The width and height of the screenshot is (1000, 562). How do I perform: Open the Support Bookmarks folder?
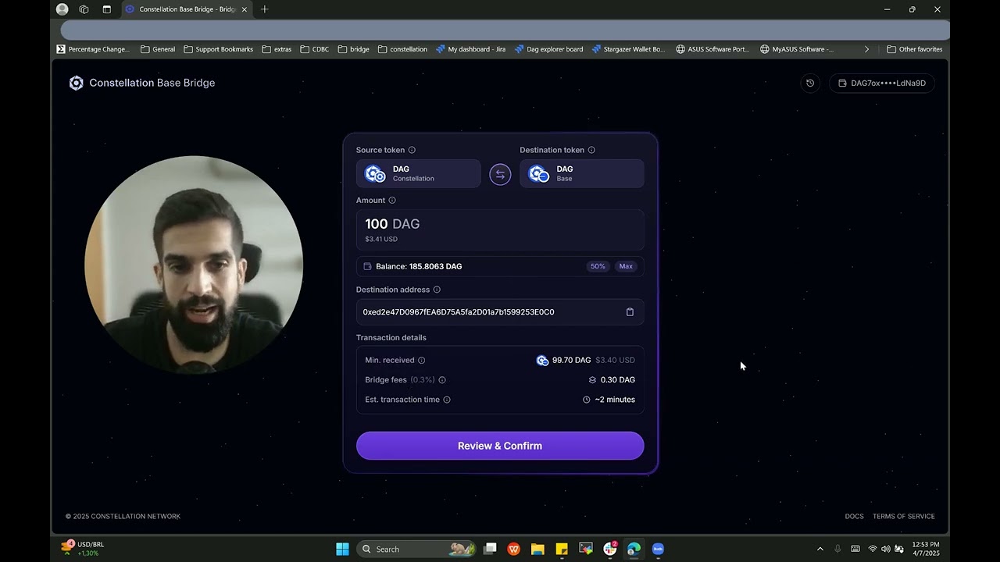219,49
